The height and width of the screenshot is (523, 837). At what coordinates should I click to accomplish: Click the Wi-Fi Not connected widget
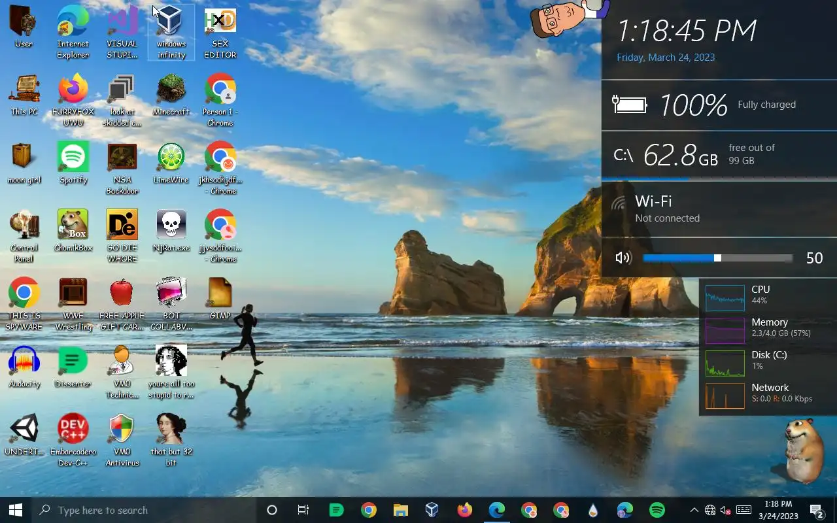(719, 209)
